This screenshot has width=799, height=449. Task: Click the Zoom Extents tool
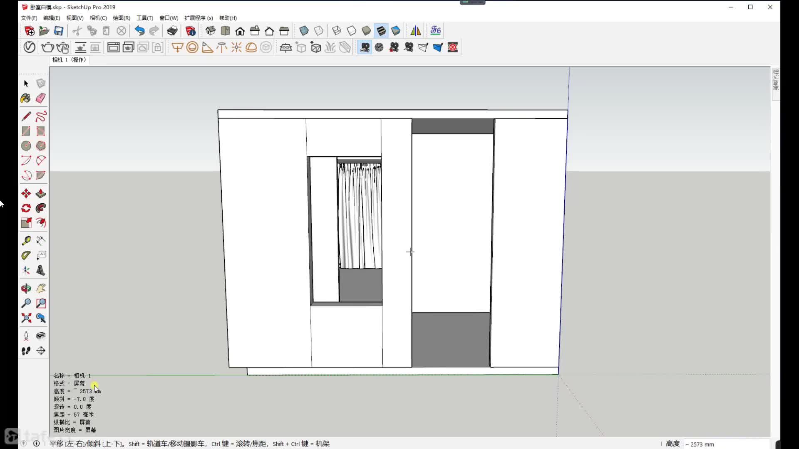click(26, 318)
